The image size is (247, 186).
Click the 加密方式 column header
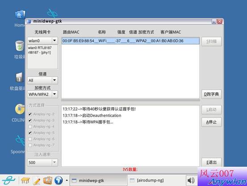click(x=146, y=32)
